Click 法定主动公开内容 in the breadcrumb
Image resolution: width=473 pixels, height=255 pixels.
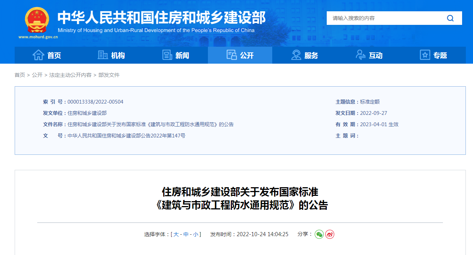click(70, 75)
